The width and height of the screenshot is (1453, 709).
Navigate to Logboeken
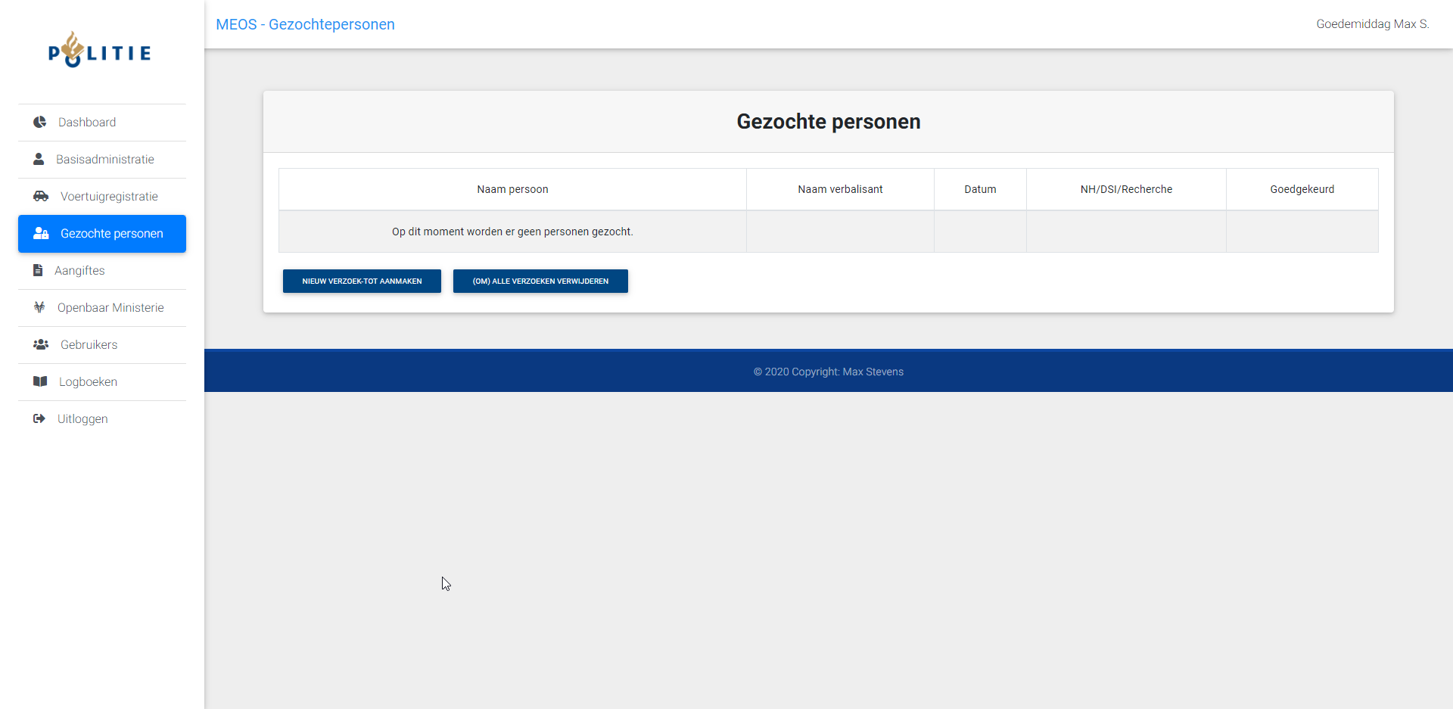(88, 382)
